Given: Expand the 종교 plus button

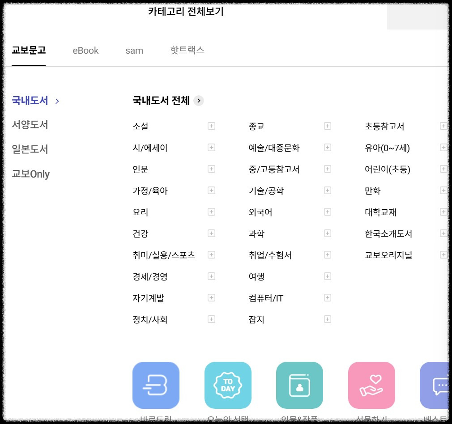Looking at the screenshot, I should (x=328, y=126).
